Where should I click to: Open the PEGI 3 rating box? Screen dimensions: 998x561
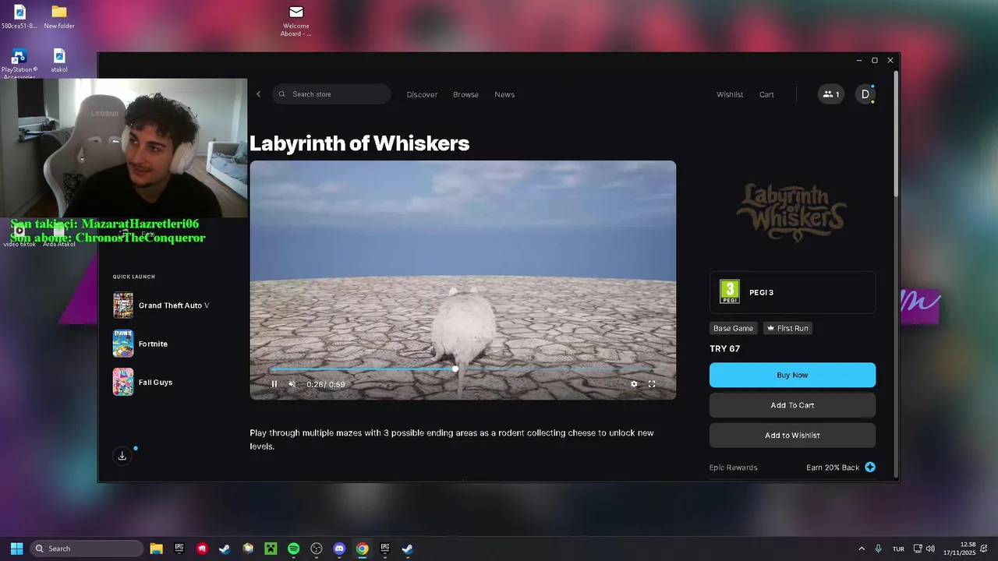pyautogui.click(x=792, y=292)
